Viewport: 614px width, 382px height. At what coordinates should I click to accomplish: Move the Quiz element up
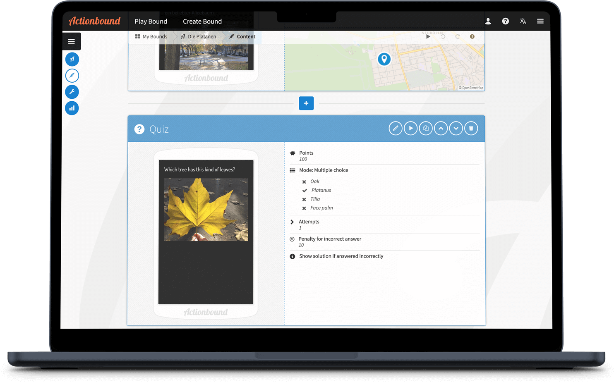pyautogui.click(x=441, y=129)
